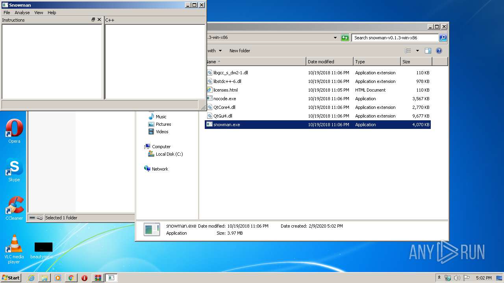Show hidden tray icons arrow

439,277
